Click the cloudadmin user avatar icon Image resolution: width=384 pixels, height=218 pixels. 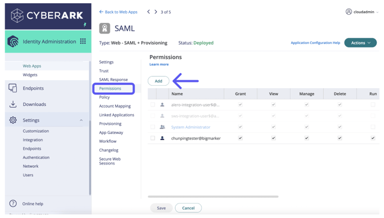[x=349, y=12]
